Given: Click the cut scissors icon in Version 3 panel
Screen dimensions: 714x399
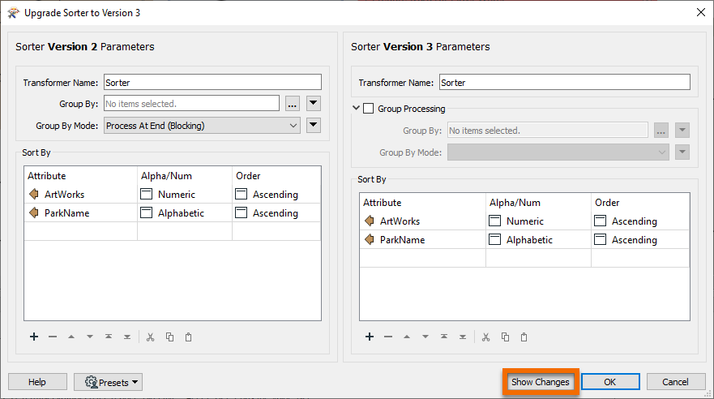Looking at the screenshot, I should pyautogui.click(x=485, y=337).
